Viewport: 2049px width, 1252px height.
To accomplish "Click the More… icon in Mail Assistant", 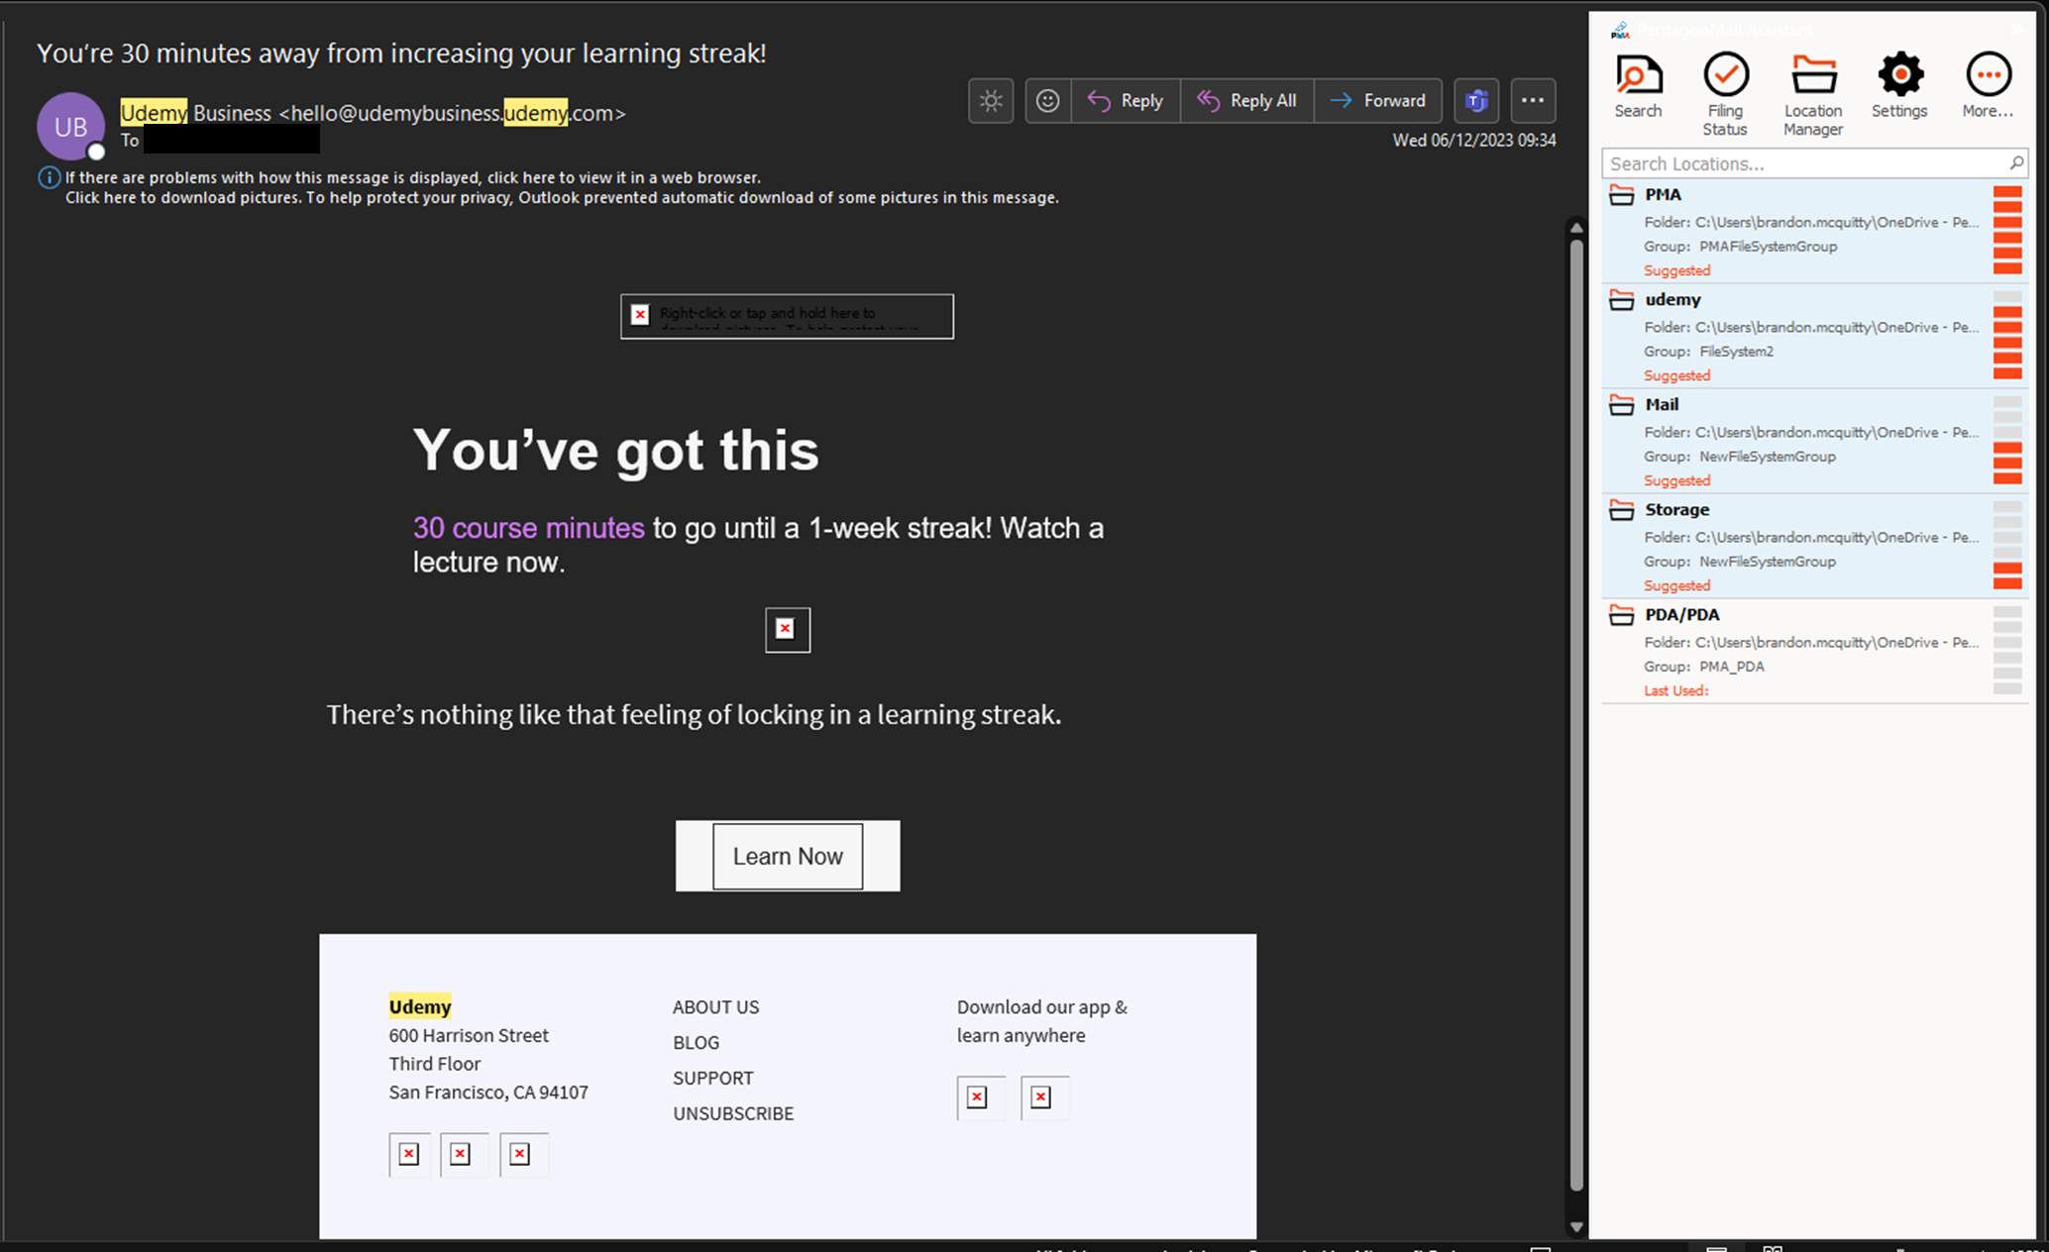I will click(1987, 86).
